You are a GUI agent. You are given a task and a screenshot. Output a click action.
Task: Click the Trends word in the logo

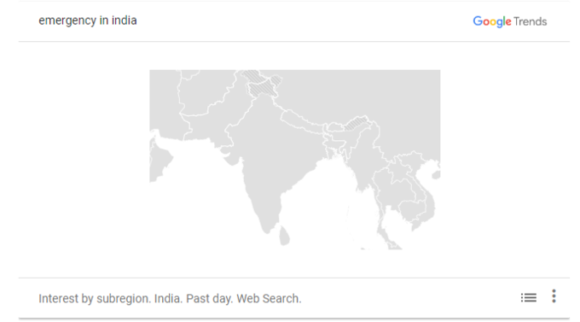click(530, 21)
